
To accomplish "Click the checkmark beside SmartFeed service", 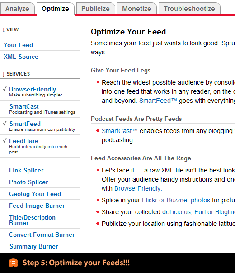I will click(x=5, y=124).
